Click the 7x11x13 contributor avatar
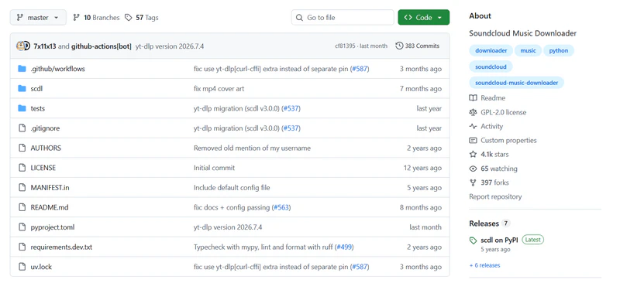Viewport: 620px width, 283px height. click(21, 46)
